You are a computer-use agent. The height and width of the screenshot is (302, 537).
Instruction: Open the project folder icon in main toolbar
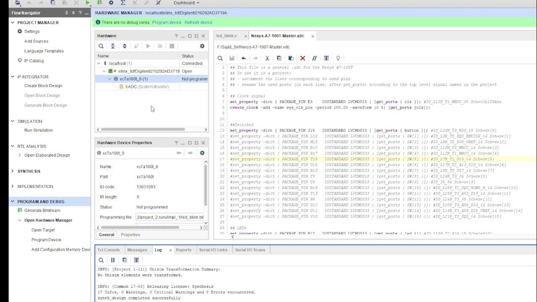click(18, 3)
